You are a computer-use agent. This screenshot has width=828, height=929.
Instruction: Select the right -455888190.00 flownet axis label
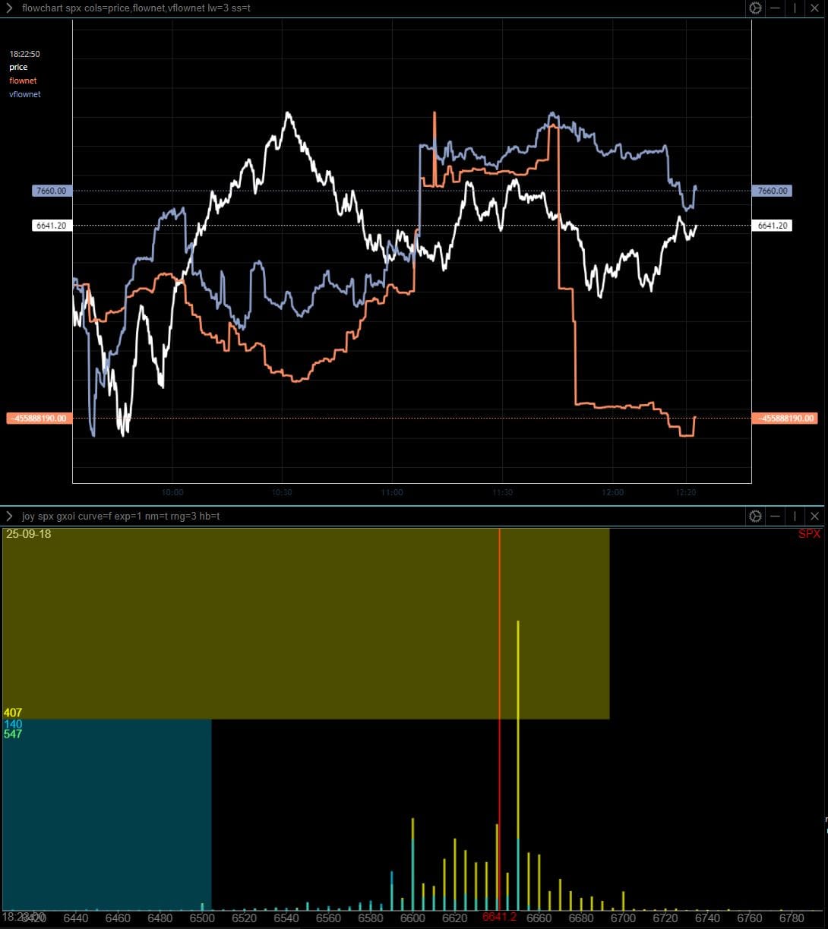(x=784, y=418)
